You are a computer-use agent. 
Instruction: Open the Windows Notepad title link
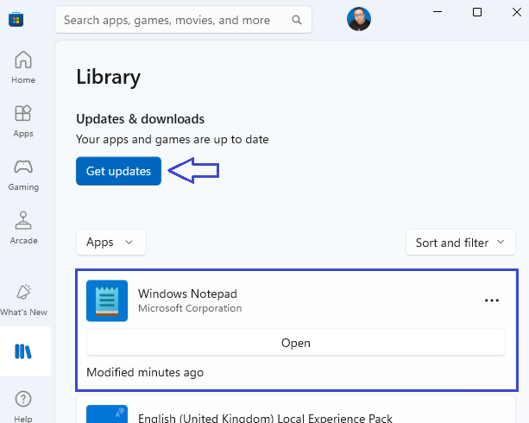click(x=187, y=294)
